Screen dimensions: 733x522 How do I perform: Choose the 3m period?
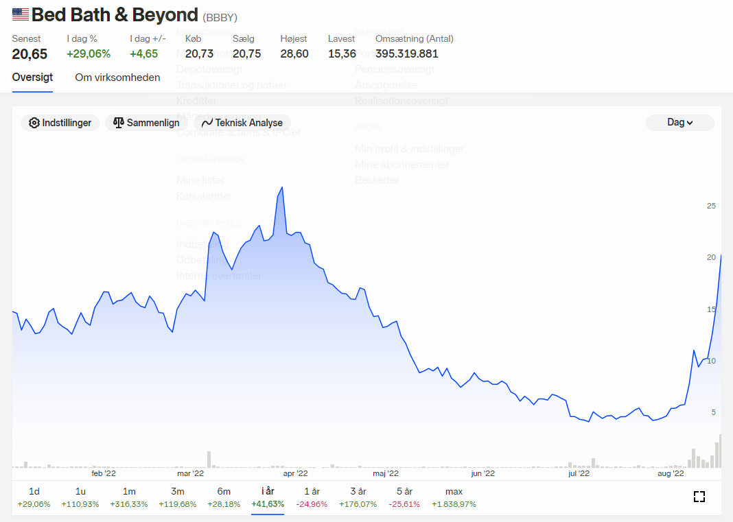[x=178, y=497]
